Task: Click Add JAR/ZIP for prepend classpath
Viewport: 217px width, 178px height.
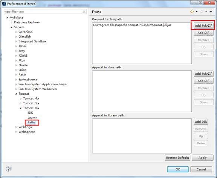Action: tap(203, 26)
